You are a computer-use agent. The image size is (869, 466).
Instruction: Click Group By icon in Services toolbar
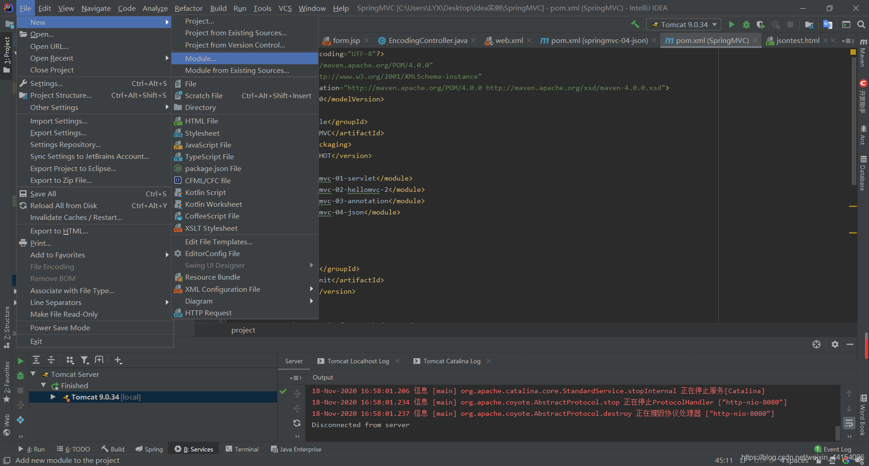(70, 360)
